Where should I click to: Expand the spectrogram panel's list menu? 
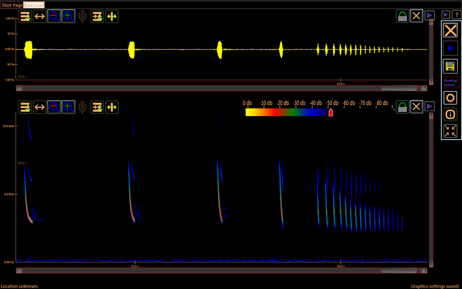(25, 107)
